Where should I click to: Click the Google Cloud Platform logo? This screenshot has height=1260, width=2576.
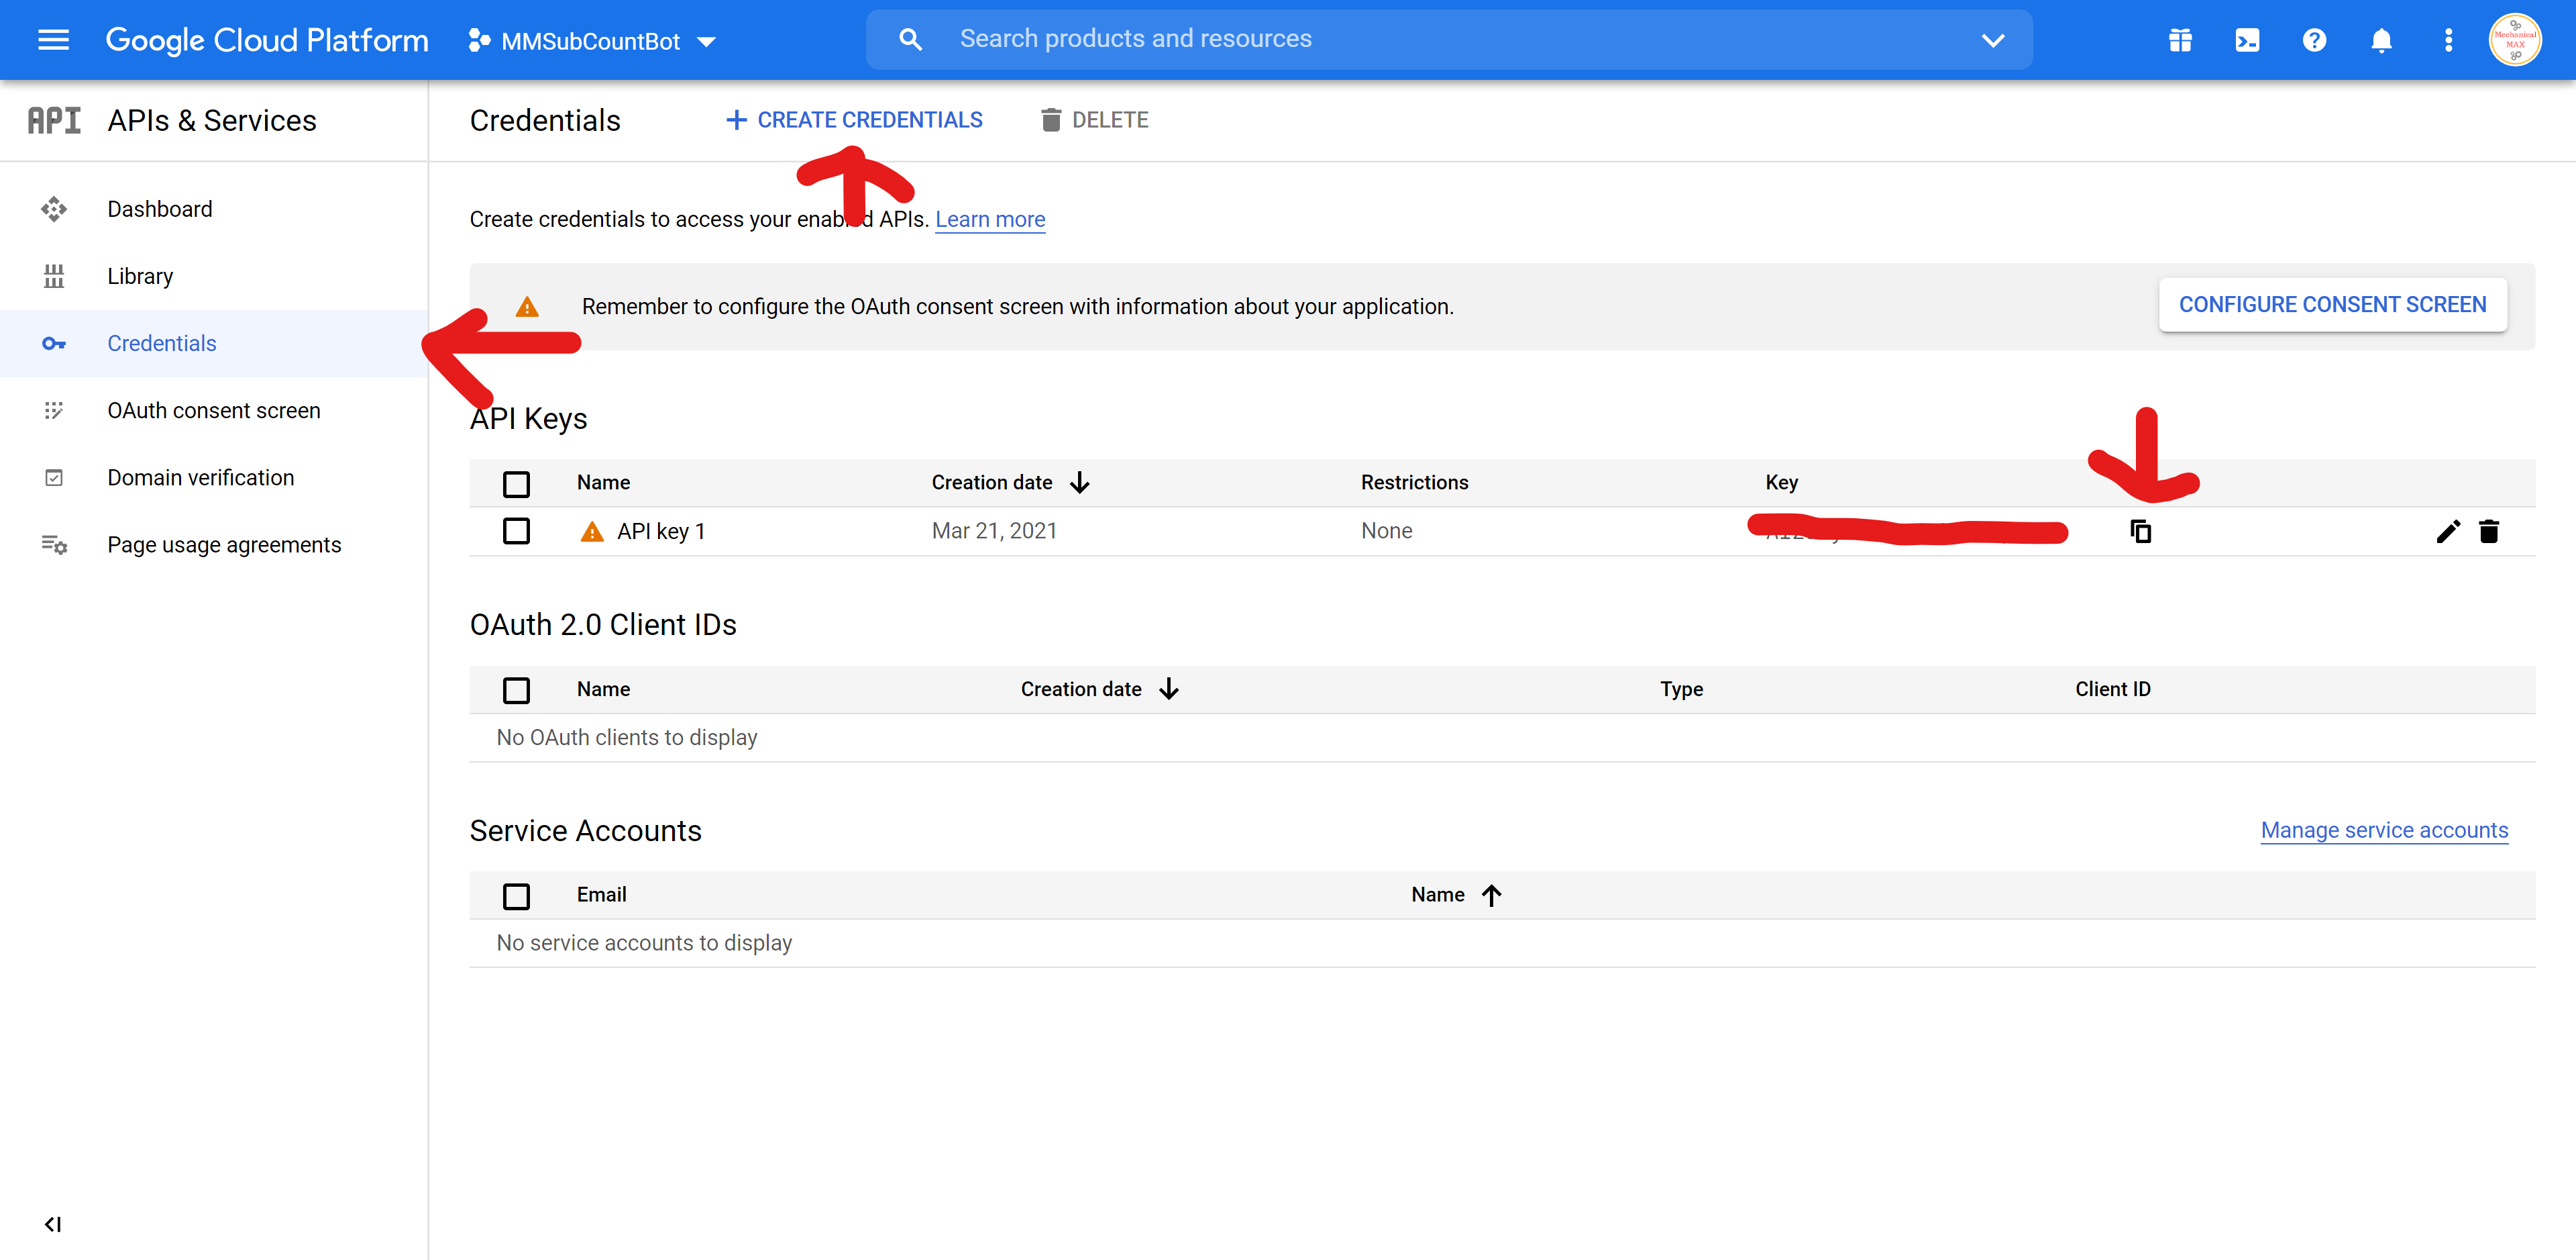coord(267,40)
